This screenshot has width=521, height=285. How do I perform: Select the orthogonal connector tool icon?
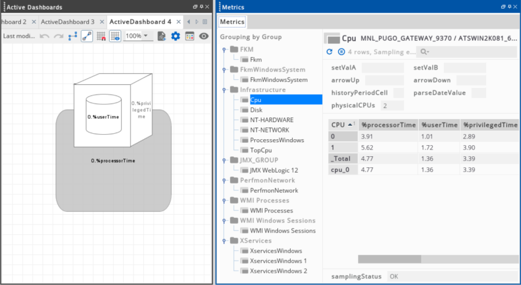pos(73,36)
